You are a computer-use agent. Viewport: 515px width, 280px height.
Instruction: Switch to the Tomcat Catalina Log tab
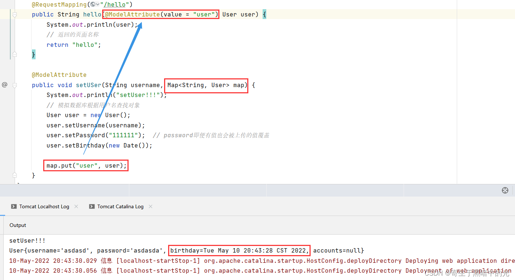tap(121, 206)
